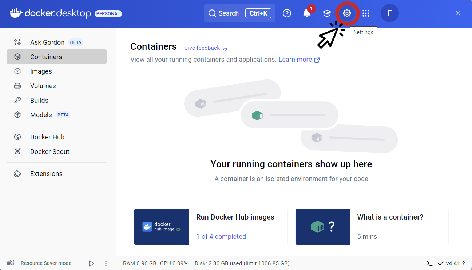Open the '1 of 4 completed' progress link
The width and height of the screenshot is (472, 270).
[x=221, y=236]
